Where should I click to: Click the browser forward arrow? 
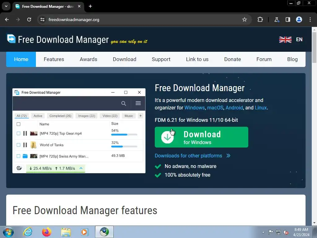pyautogui.click(x=18, y=20)
